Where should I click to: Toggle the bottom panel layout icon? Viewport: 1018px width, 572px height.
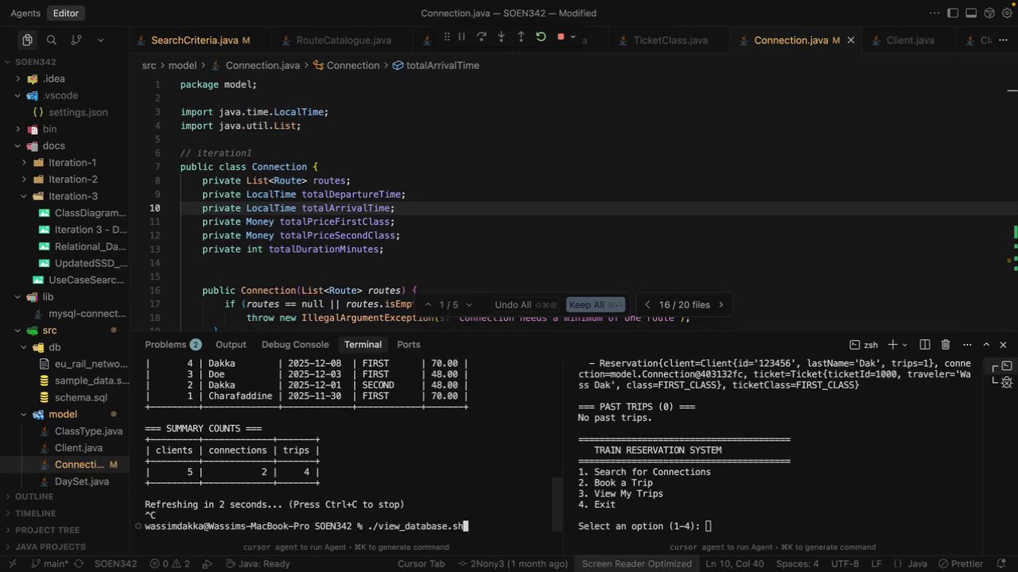(x=971, y=14)
